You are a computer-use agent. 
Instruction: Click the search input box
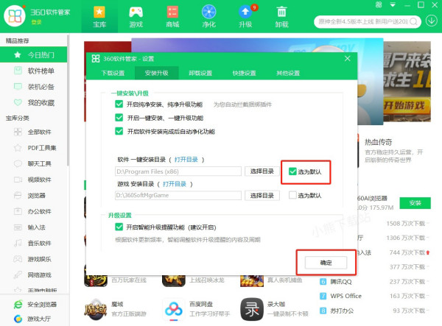click(364, 21)
